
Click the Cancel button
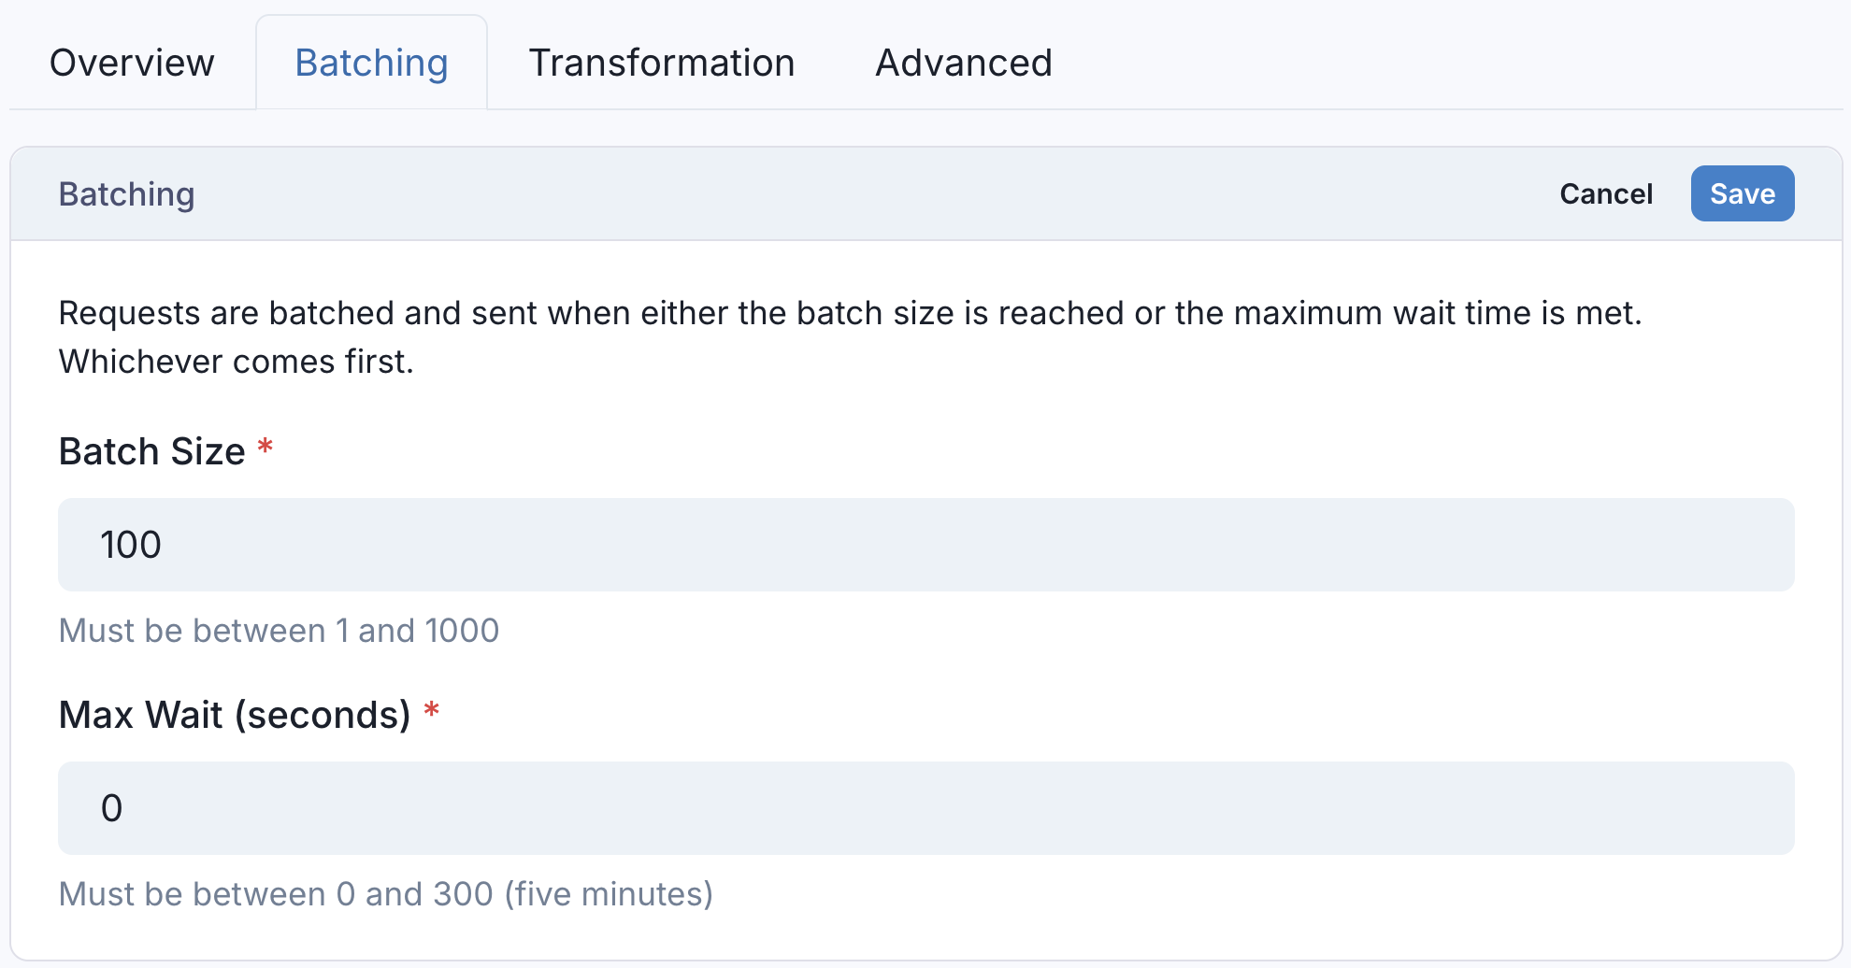pyautogui.click(x=1605, y=193)
